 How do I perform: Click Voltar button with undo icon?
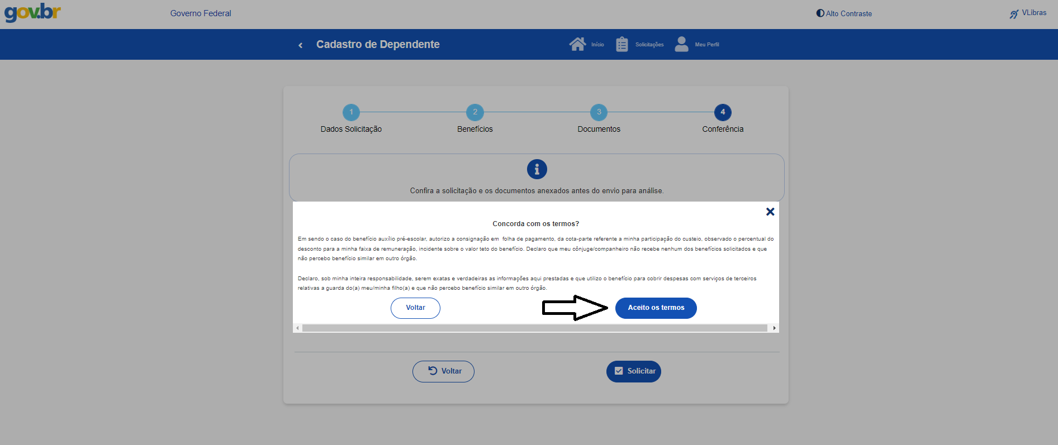coord(443,371)
